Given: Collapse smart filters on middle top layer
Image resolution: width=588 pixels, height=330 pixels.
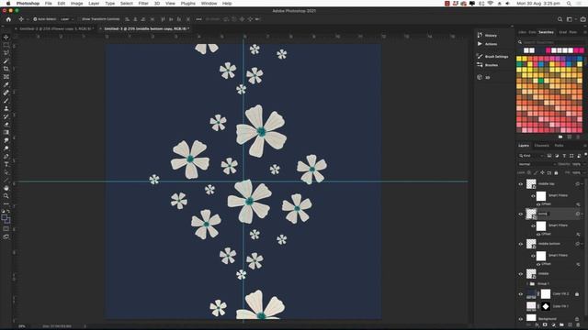Looking at the screenshot, I should 582,183.
